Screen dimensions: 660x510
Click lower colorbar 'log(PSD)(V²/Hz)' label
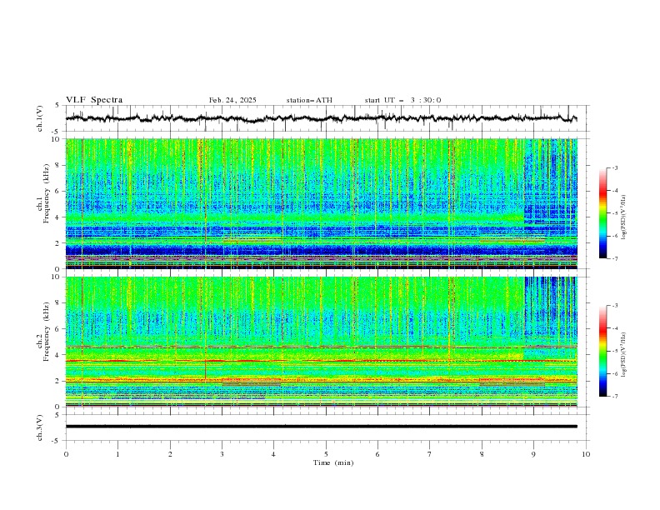[624, 355]
